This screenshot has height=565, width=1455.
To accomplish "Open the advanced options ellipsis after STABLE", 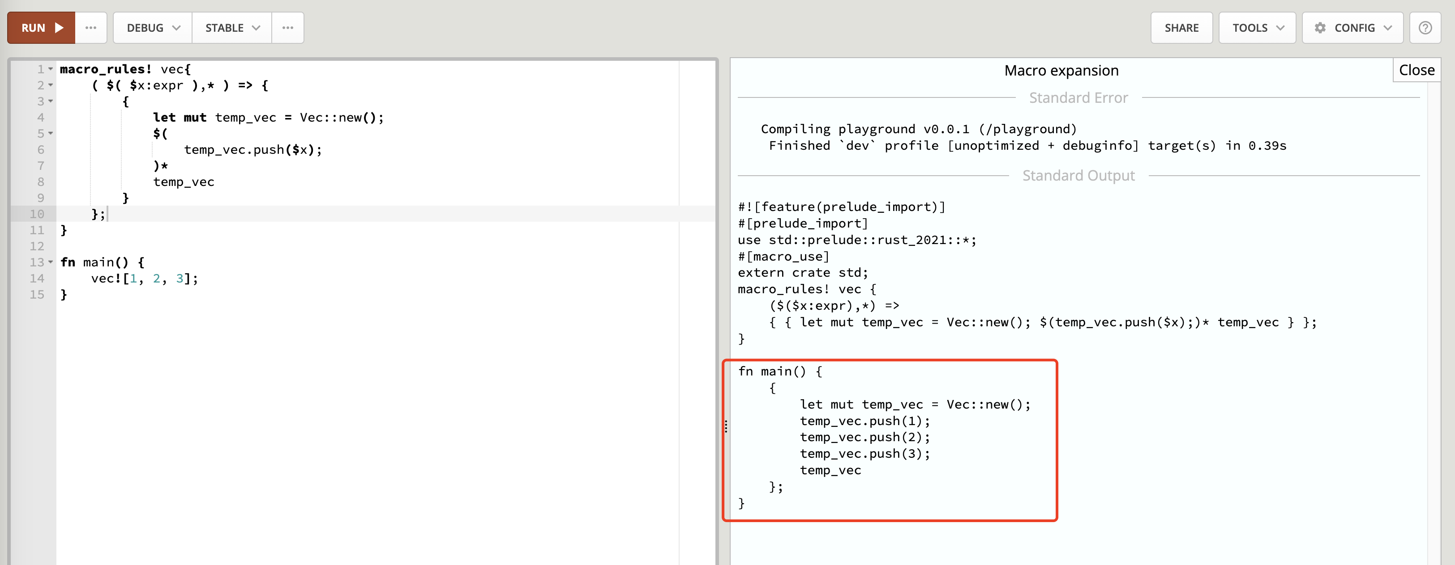I will pos(287,28).
